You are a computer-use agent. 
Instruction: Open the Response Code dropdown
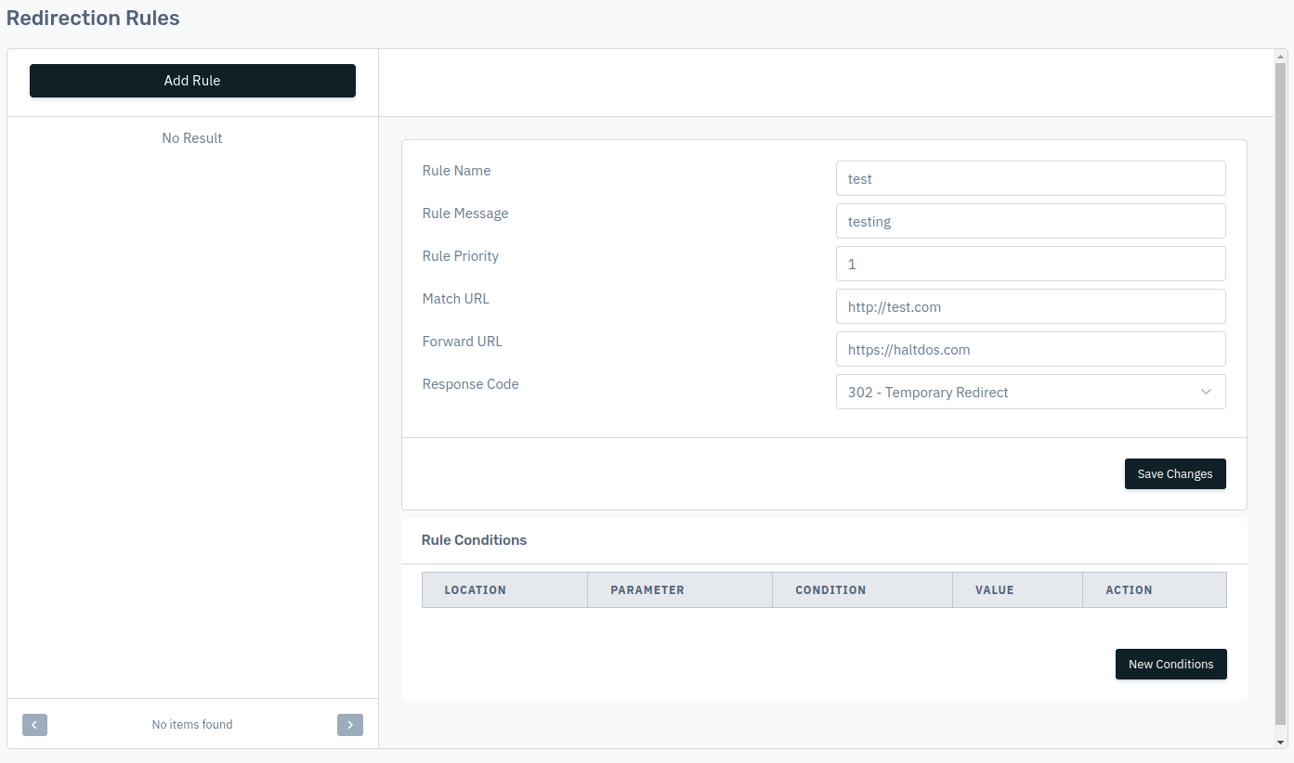[1031, 392]
